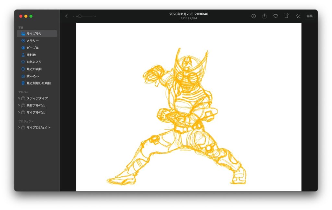Click the ピープル person icon
The image size is (332, 210).
pos(23,48)
